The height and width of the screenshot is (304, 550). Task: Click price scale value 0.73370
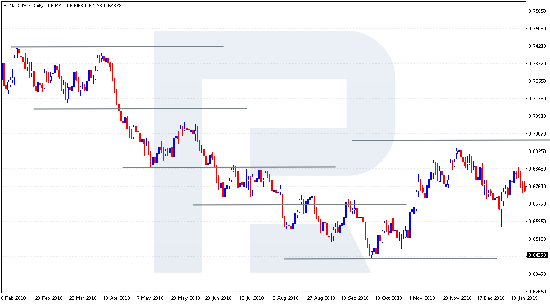pyautogui.click(x=537, y=63)
